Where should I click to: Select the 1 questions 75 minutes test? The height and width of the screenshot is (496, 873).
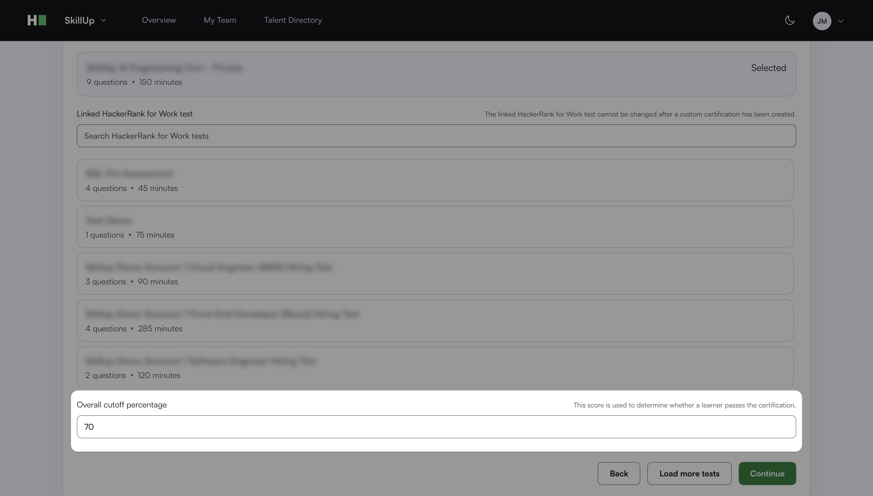click(435, 227)
